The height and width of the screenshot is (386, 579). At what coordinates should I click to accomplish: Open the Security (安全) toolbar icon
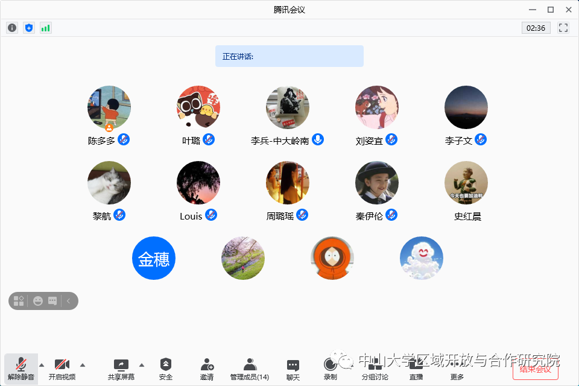(166, 369)
